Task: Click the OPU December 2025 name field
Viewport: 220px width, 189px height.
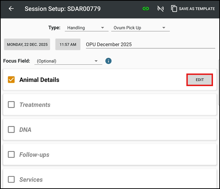Action: click(150, 44)
